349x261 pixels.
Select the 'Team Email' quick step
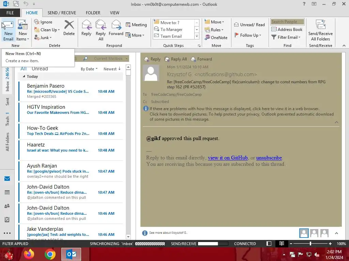click(173, 36)
